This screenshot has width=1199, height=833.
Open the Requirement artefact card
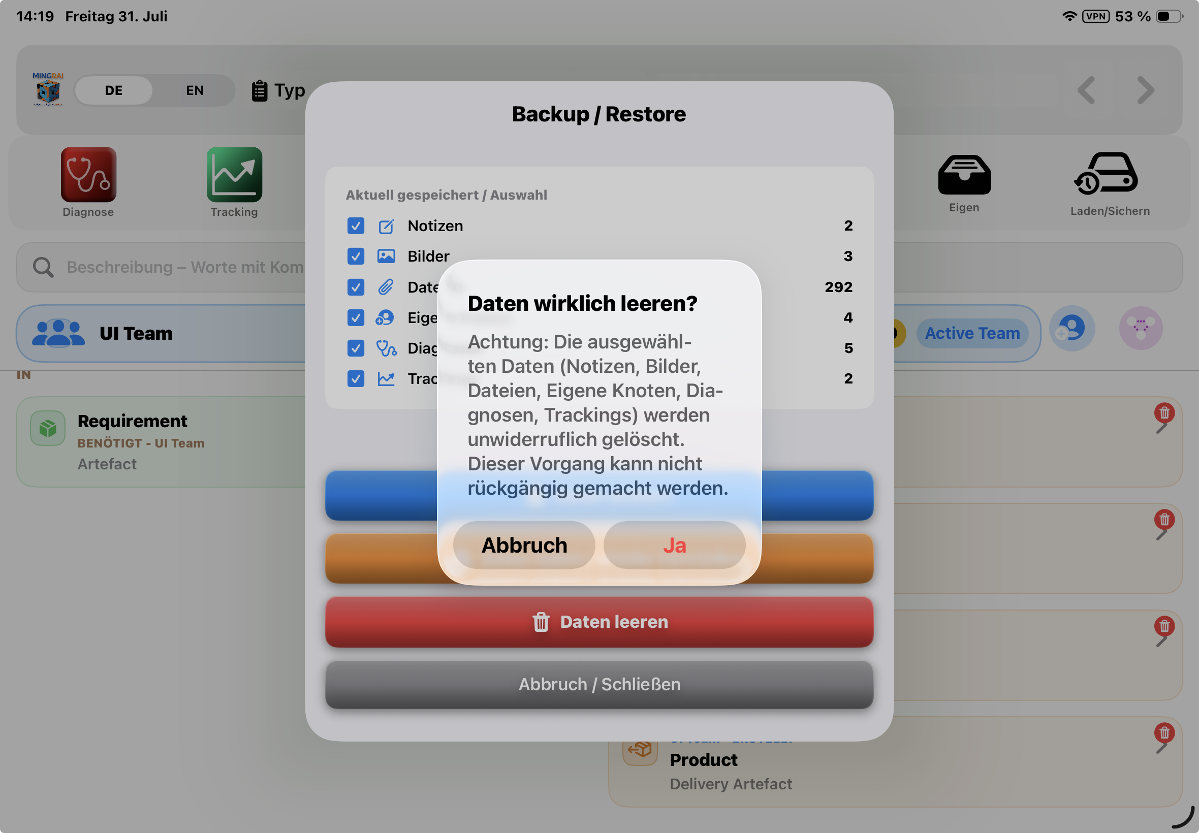point(161,442)
